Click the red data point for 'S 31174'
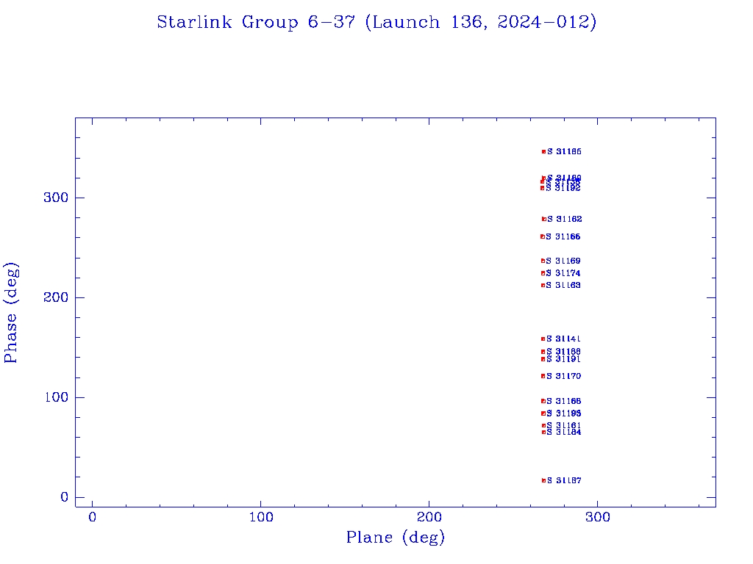This screenshot has height=564, width=753. 543,273
